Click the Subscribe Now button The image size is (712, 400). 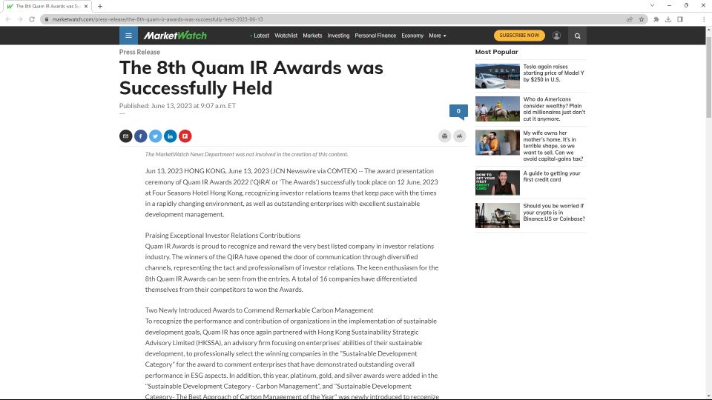tap(519, 36)
